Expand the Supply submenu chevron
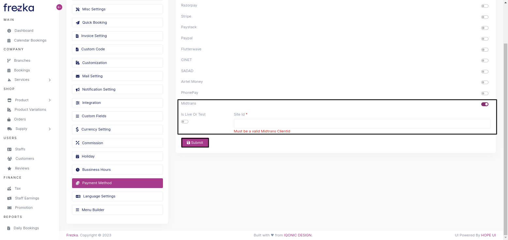 tap(50, 129)
